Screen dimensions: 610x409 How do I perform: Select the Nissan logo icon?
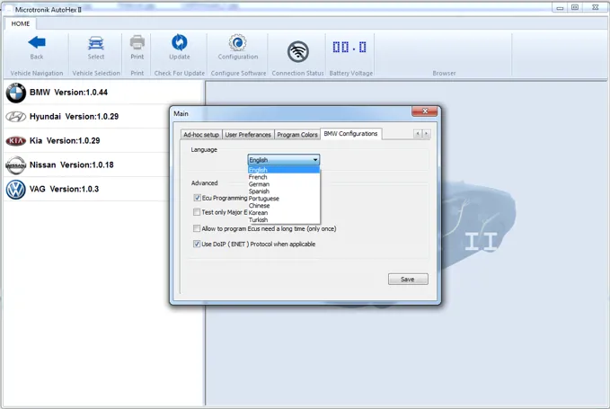tap(16, 165)
